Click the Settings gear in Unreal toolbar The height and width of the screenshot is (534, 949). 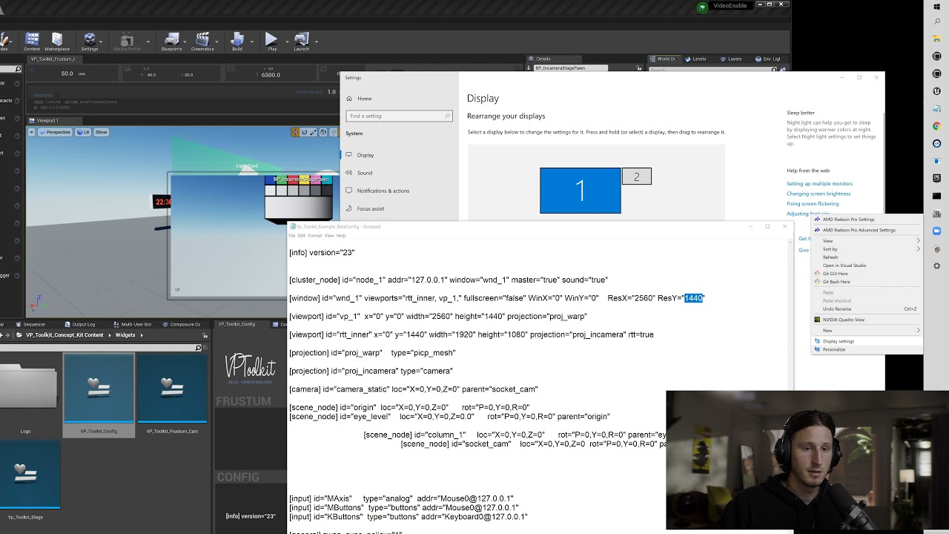(x=90, y=42)
